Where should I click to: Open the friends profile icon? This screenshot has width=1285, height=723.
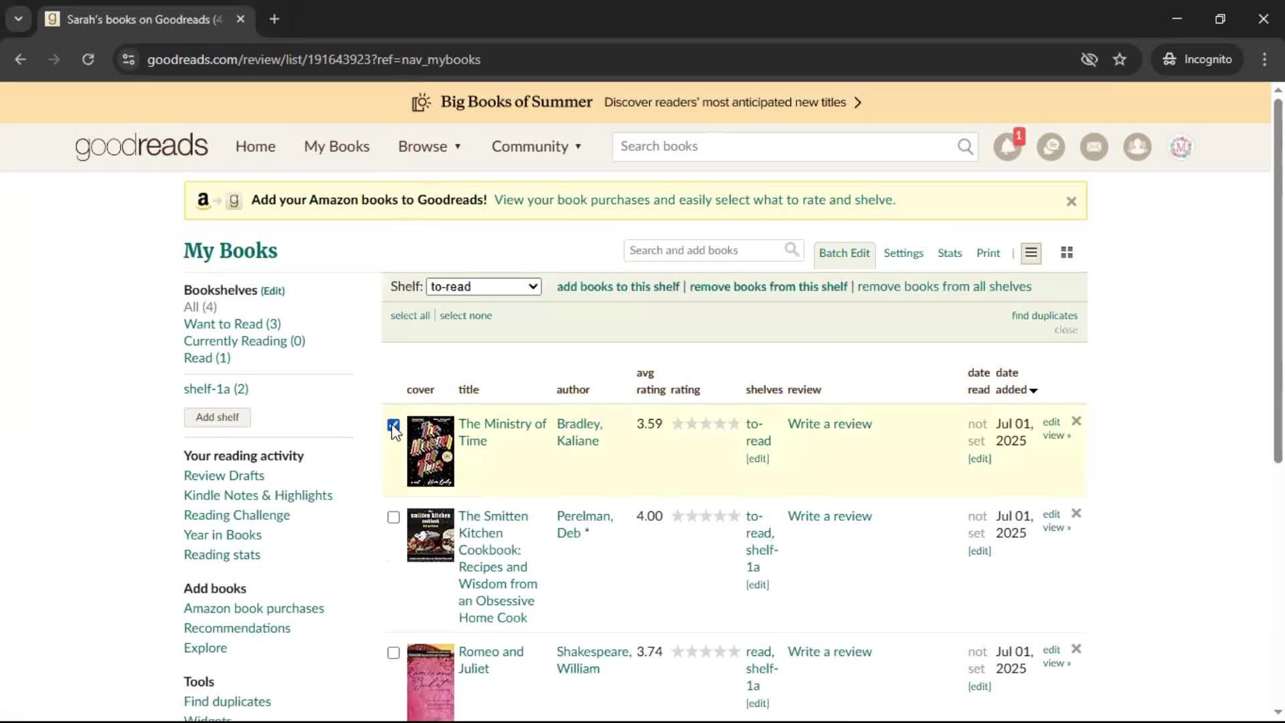click(x=1137, y=147)
